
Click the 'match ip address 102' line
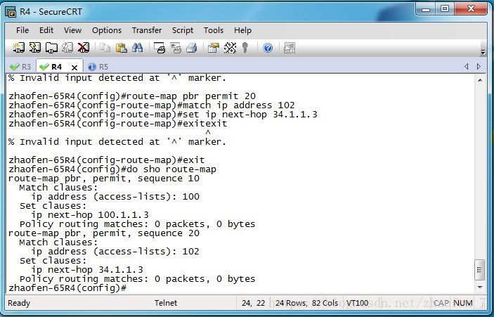click(x=152, y=105)
